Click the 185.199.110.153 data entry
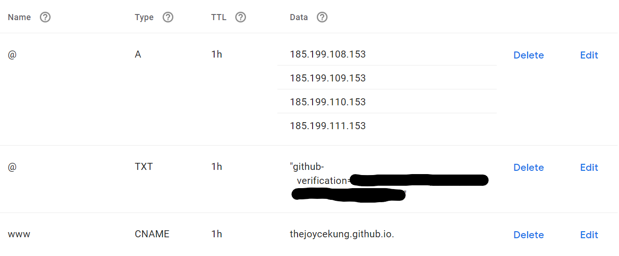The image size is (619, 256). pos(328,102)
